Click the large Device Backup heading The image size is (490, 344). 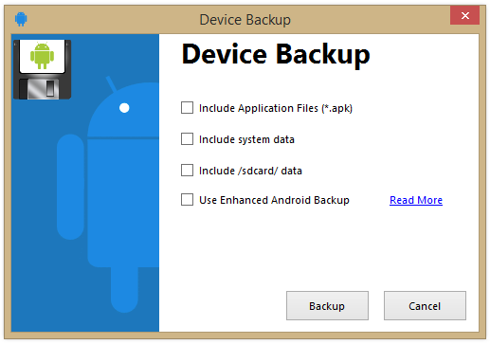pyautogui.click(x=276, y=55)
